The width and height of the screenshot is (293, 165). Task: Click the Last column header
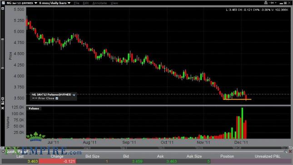(20, 156)
